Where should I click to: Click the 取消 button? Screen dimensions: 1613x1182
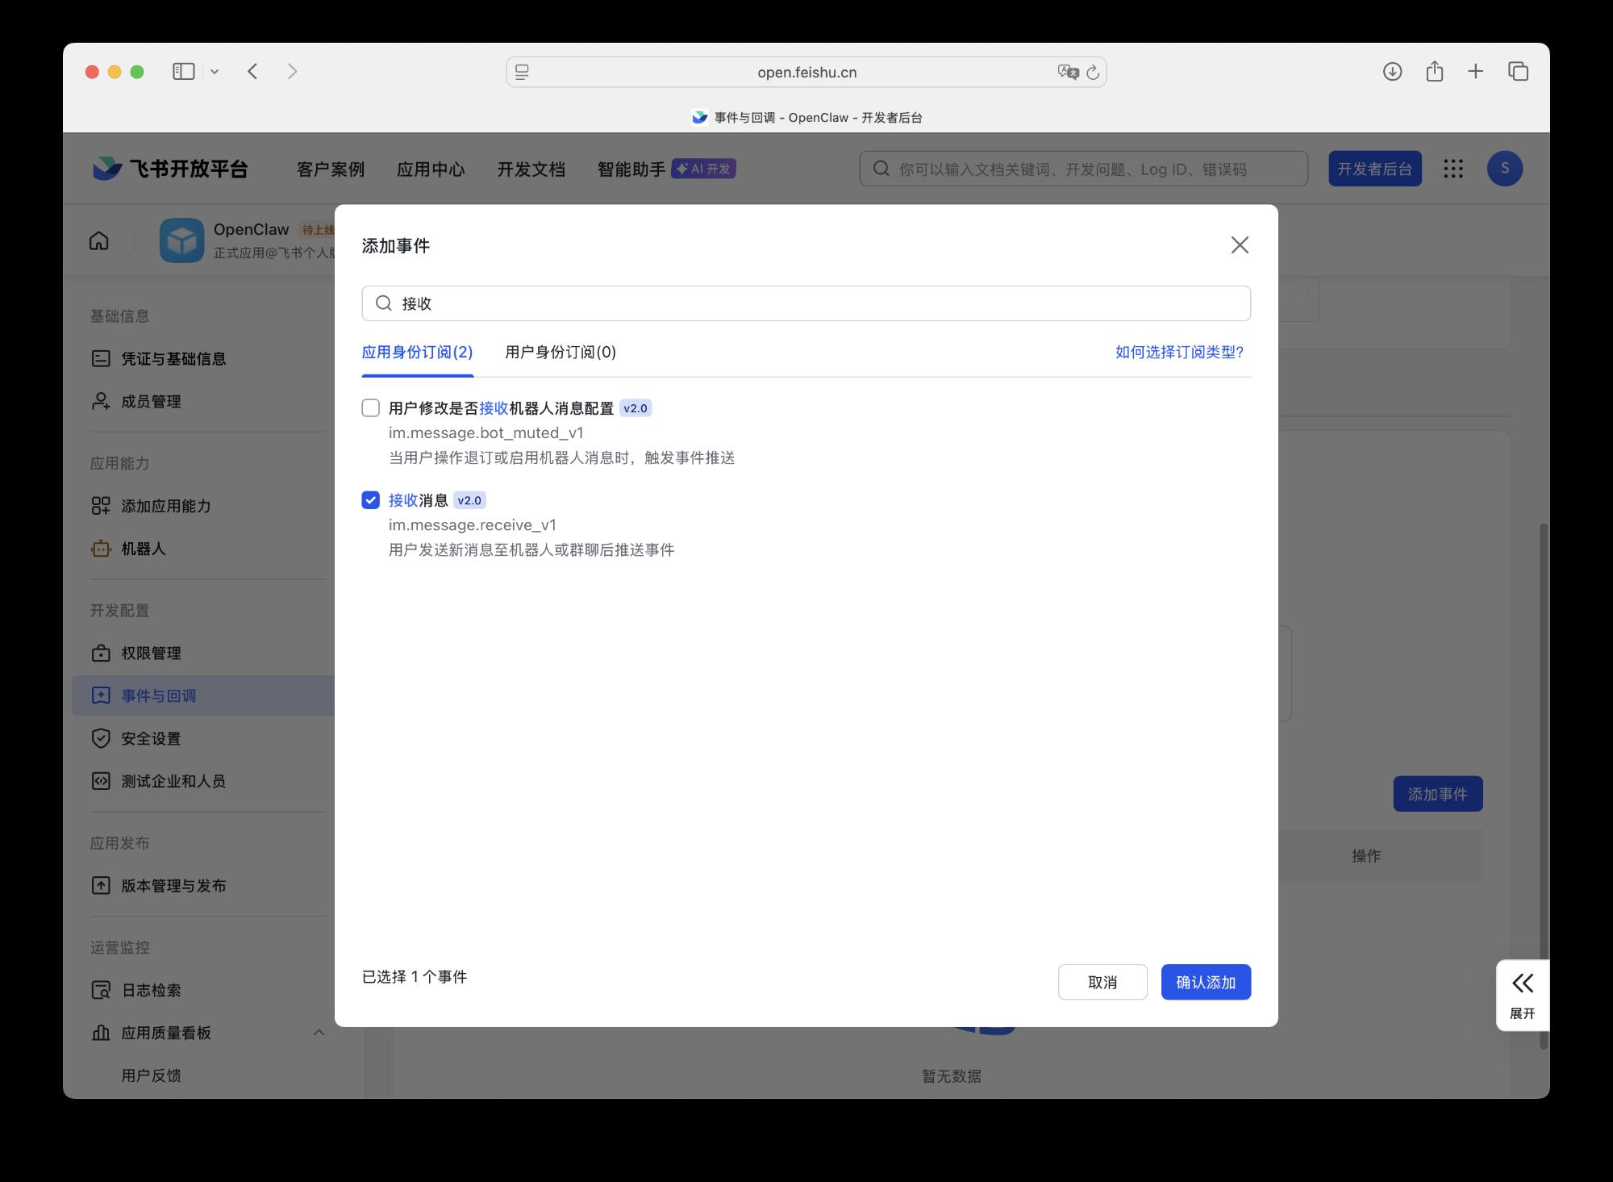(x=1102, y=982)
